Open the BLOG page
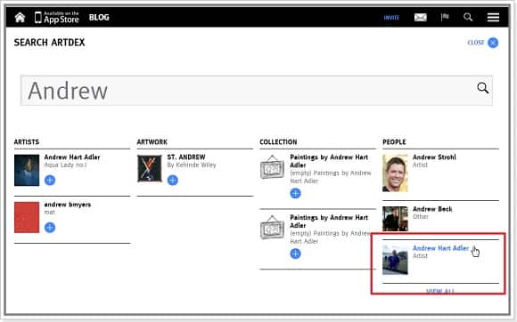This screenshot has height=322, width=517. click(x=99, y=17)
